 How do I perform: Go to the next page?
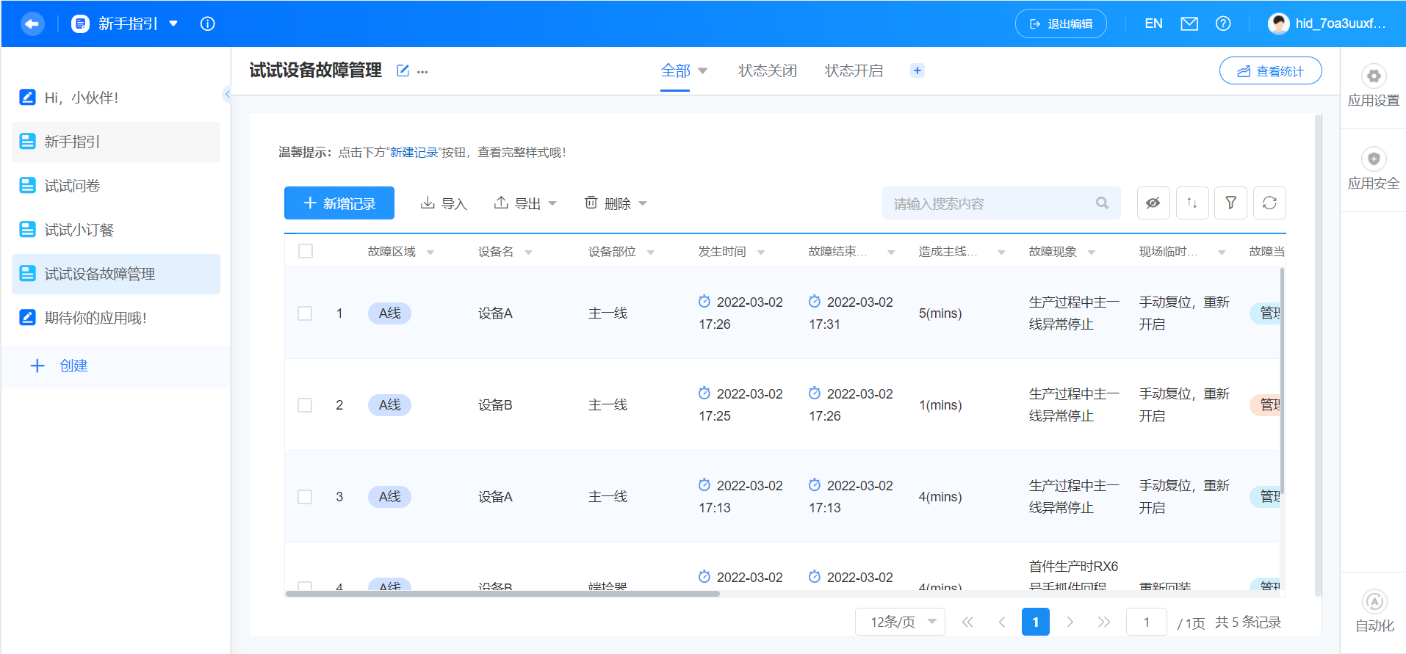point(1070,622)
